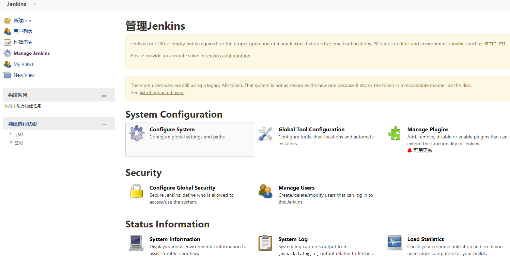Open the Manage Users title link
510x269 pixels.
(x=296, y=188)
